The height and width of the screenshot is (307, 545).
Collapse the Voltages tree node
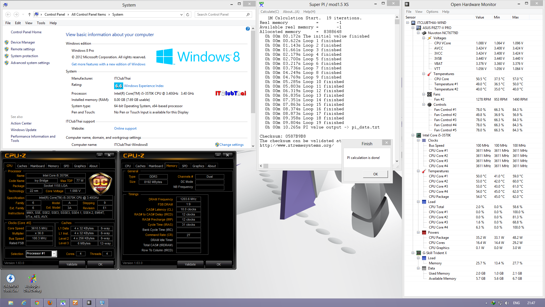pos(424,38)
